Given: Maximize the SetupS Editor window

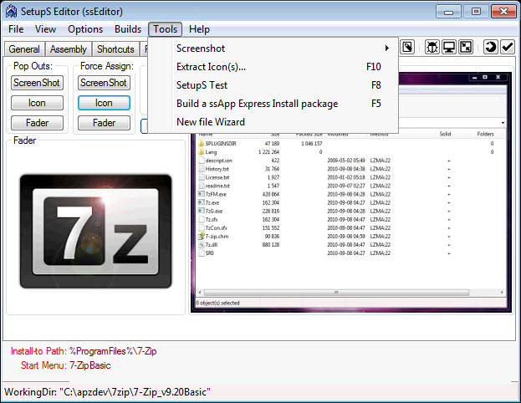Looking at the screenshot, I should tap(476, 12).
